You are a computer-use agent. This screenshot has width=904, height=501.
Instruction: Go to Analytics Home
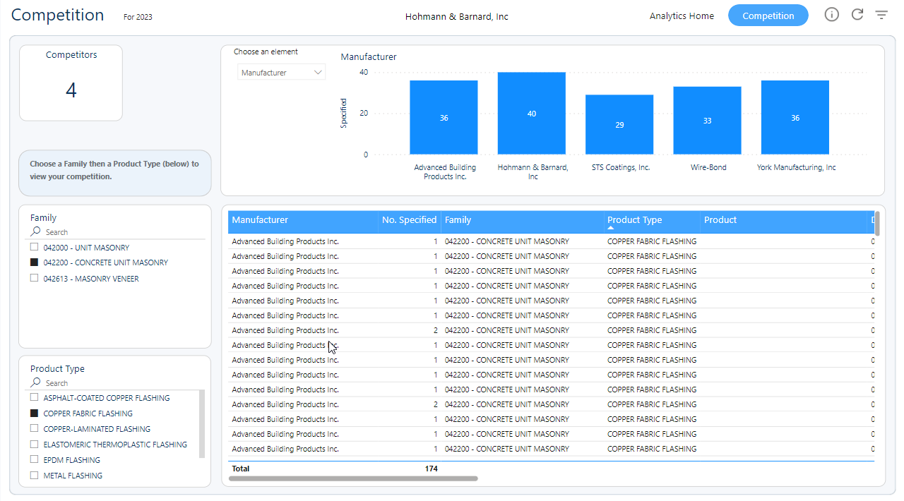point(681,16)
